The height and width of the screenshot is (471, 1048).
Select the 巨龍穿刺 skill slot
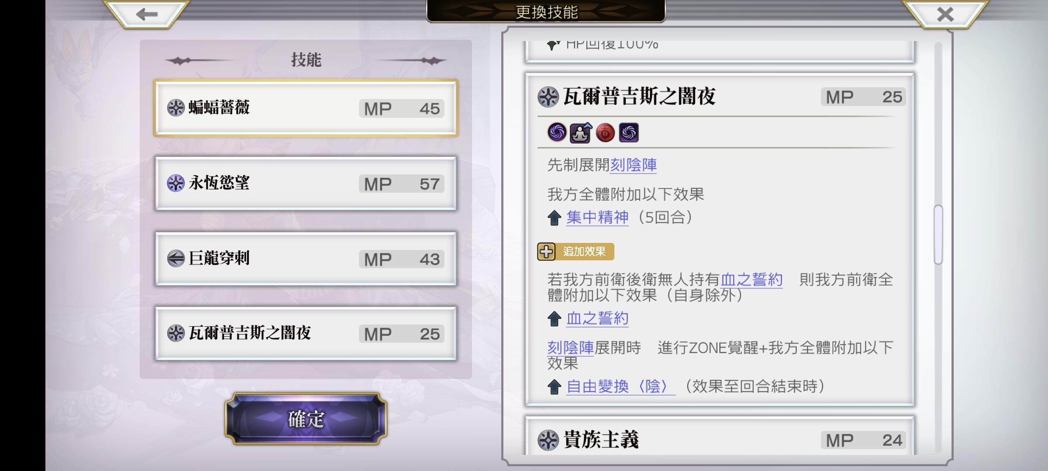[x=306, y=259]
